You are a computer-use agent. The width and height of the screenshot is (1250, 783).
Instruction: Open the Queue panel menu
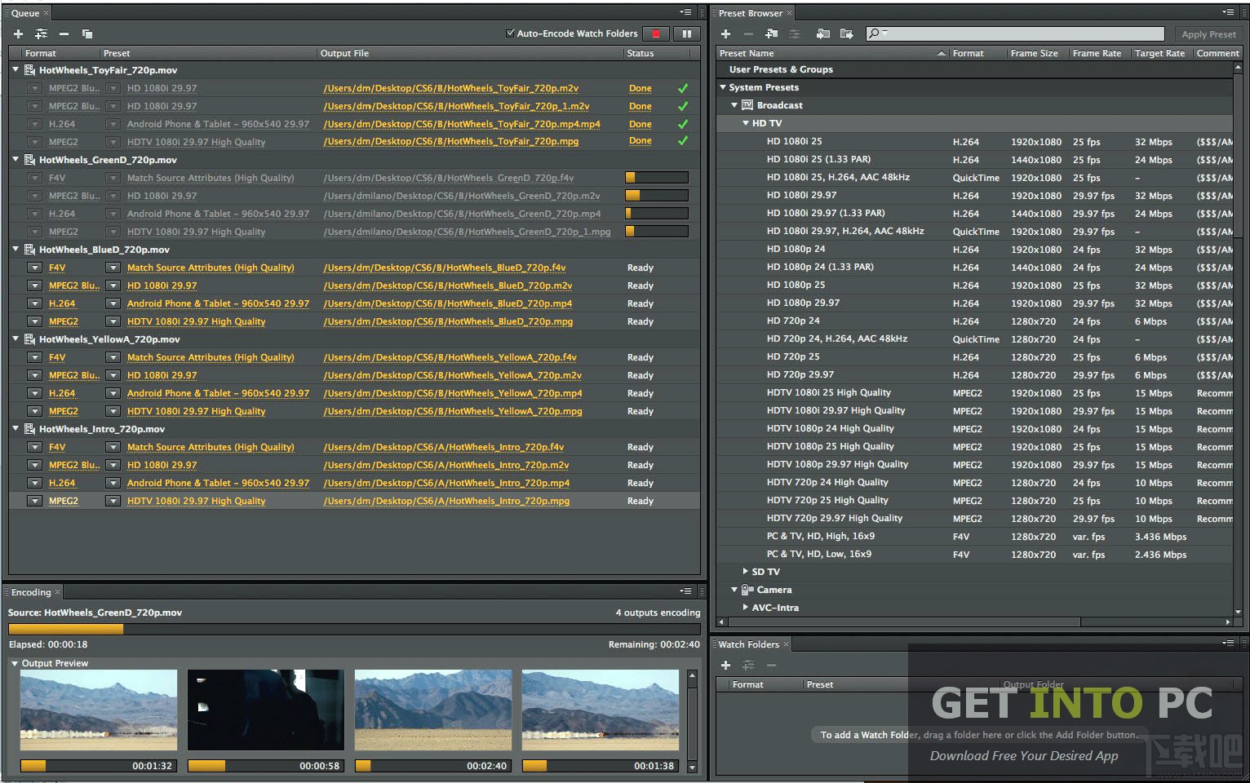click(x=685, y=12)
